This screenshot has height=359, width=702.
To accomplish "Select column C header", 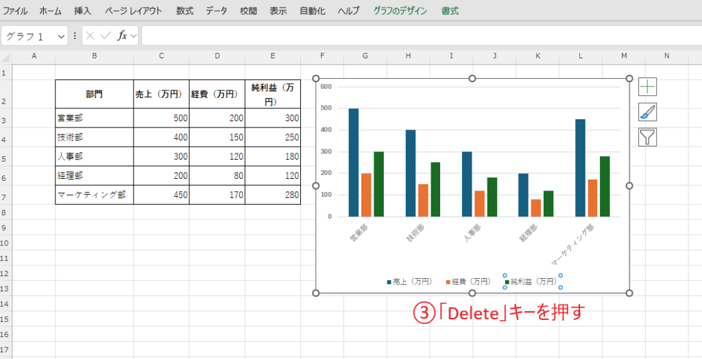I will click(x=161, y=56).
